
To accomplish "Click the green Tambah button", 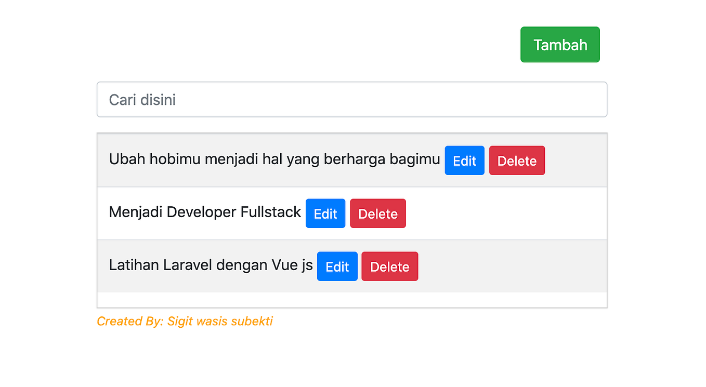I will coord(560,44).
